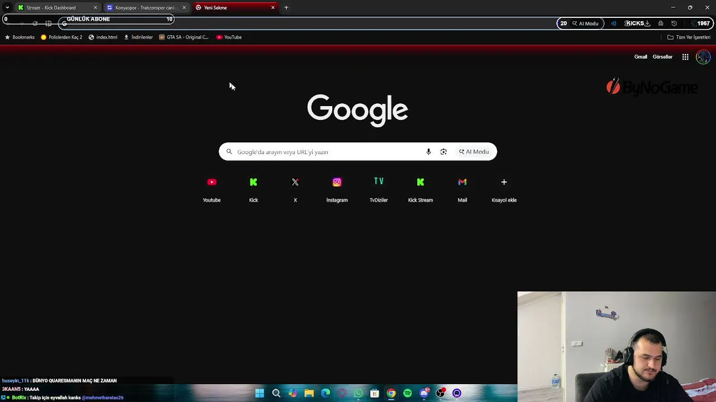Viewport: 716px width, 402px height.
Task: Open the Polislerden Kaç 2 bookmark
Action: click(x=62, y=37)
